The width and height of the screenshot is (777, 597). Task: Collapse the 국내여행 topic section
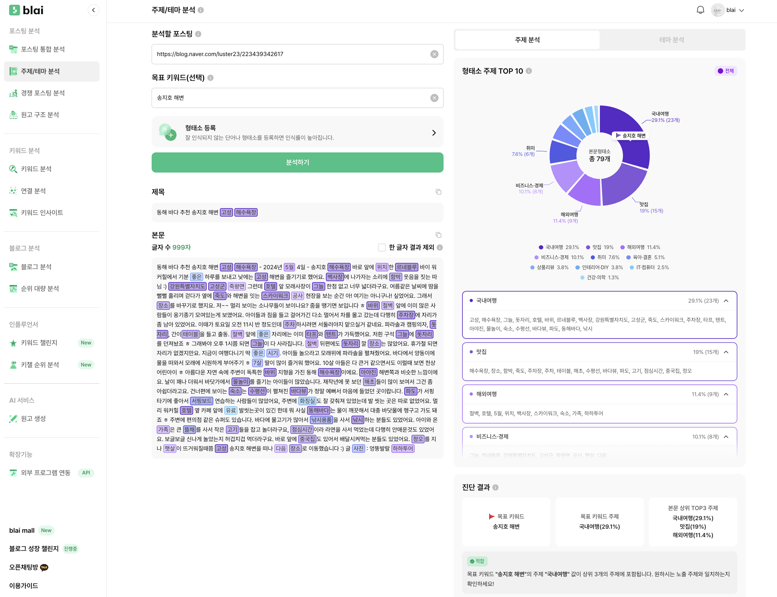tap(726, 301)
